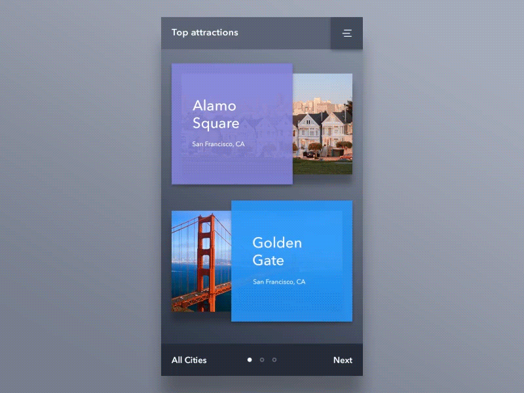Click the Top attractions header title
The height and width of the screenshot is (393, 524).
205,33
